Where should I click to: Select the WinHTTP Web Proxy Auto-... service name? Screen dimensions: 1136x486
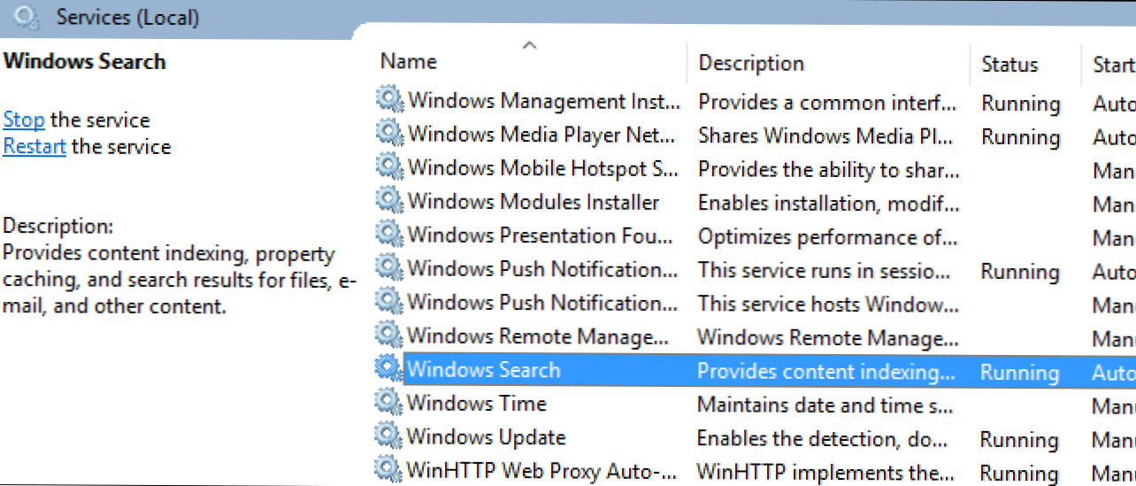[x=542, y=469]
